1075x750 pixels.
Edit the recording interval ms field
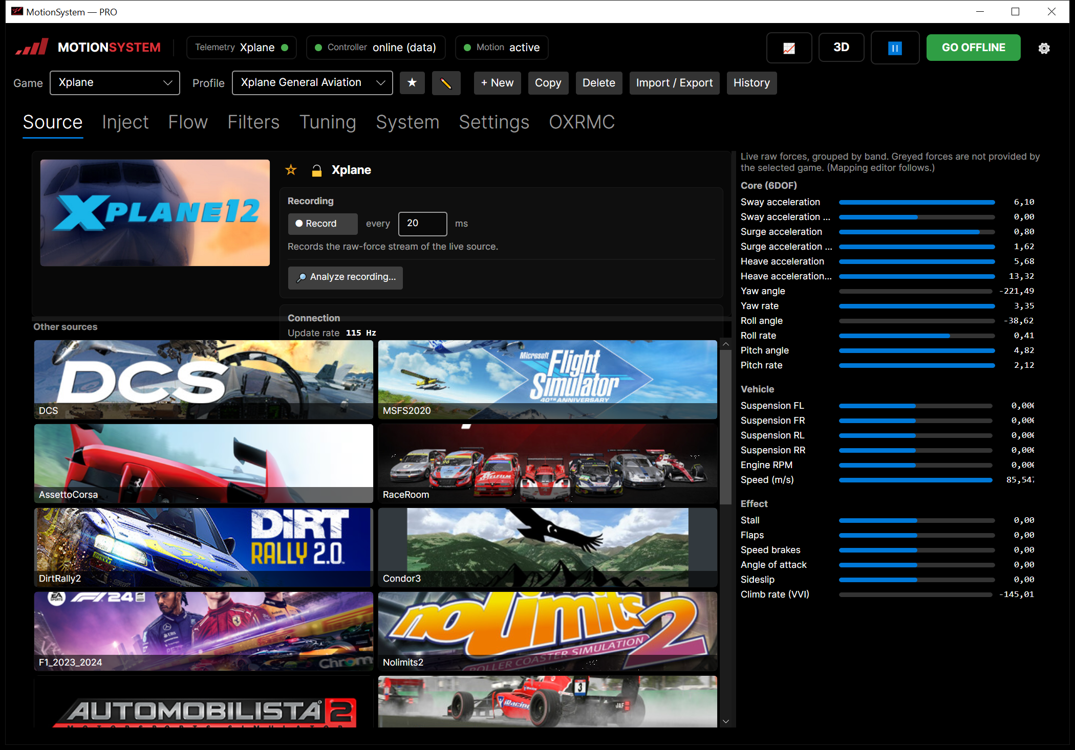(422, 224)
